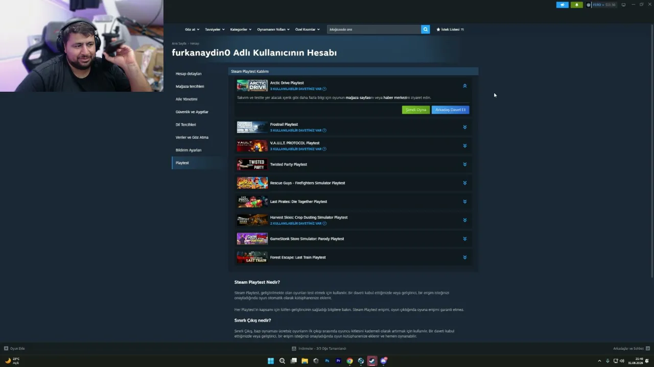Click the taskbar search icon
Screen dimensions: 654x367
(x=282, y=361)
